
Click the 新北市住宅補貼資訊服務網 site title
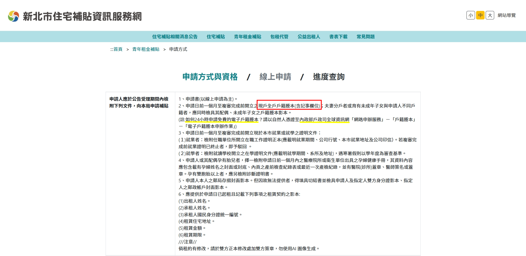click(82, 16)
